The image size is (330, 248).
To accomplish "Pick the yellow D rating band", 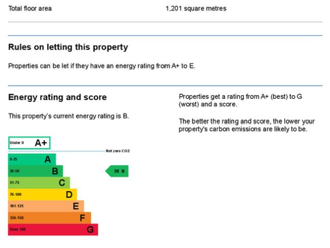I will [42, 194].
